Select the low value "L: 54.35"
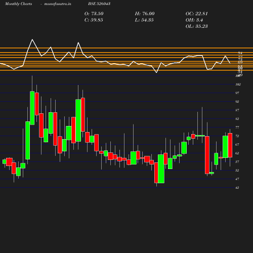Image resolution: width=253 pixels, height=253 pixels. [144, 20]
